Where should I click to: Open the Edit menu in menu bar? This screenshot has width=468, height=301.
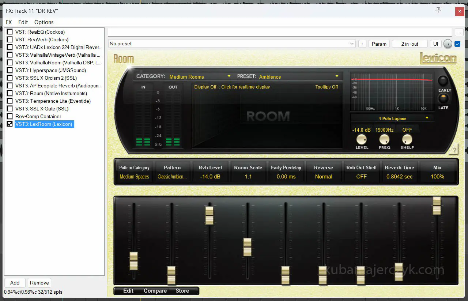point(23,22)
